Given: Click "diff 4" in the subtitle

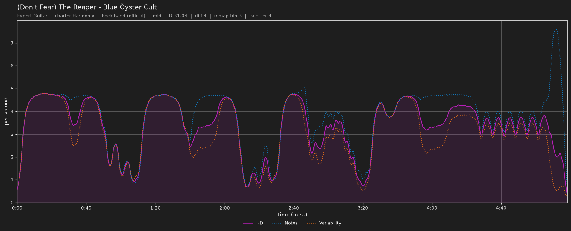Looking at the screenshot, I should 201,16.
